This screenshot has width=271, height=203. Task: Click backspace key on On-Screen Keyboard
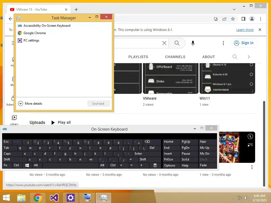(152, 142)
